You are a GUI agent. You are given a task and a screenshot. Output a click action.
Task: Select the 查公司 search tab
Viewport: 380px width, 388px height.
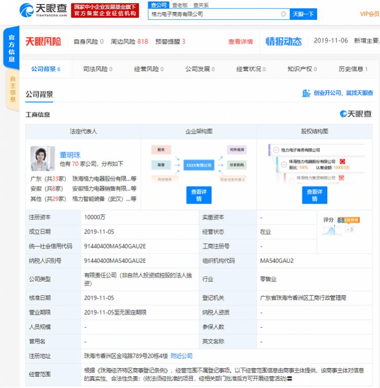159,5
